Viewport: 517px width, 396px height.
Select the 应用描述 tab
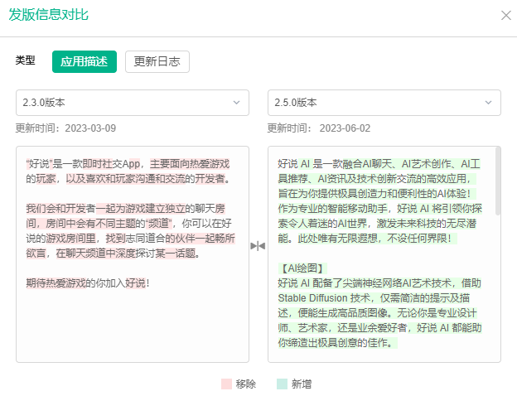tap(85, 61)
